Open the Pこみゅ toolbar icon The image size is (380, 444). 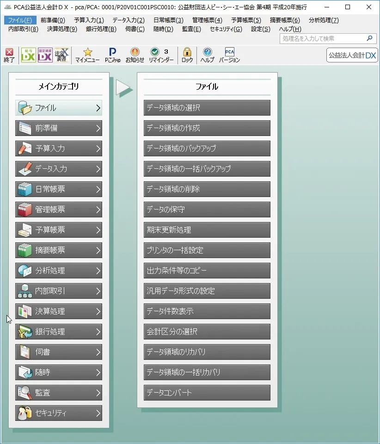pos(112,55)
